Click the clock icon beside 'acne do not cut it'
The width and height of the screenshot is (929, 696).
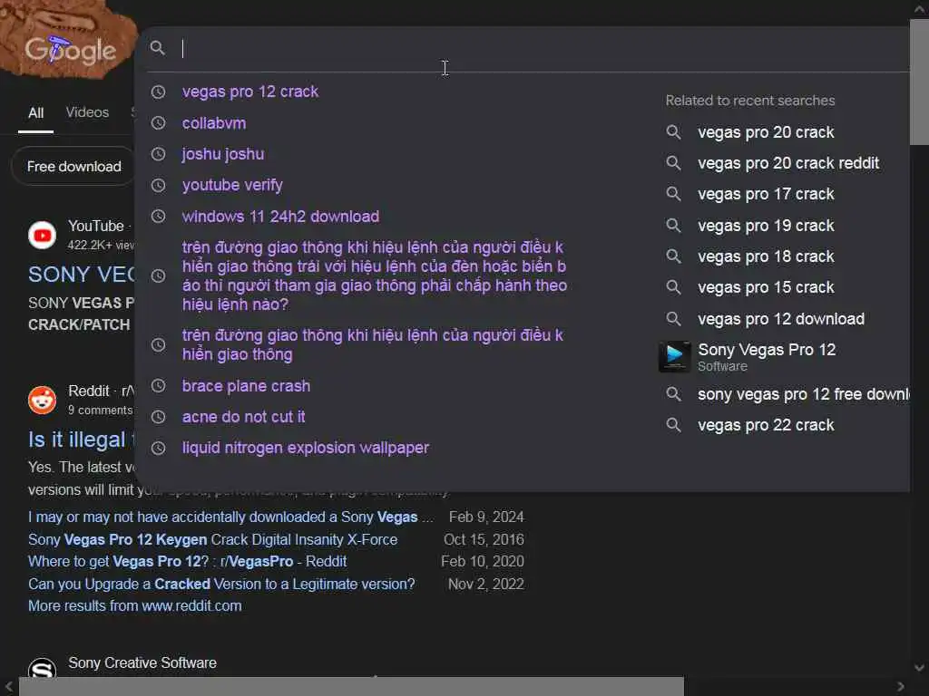[x=158, y=417]
